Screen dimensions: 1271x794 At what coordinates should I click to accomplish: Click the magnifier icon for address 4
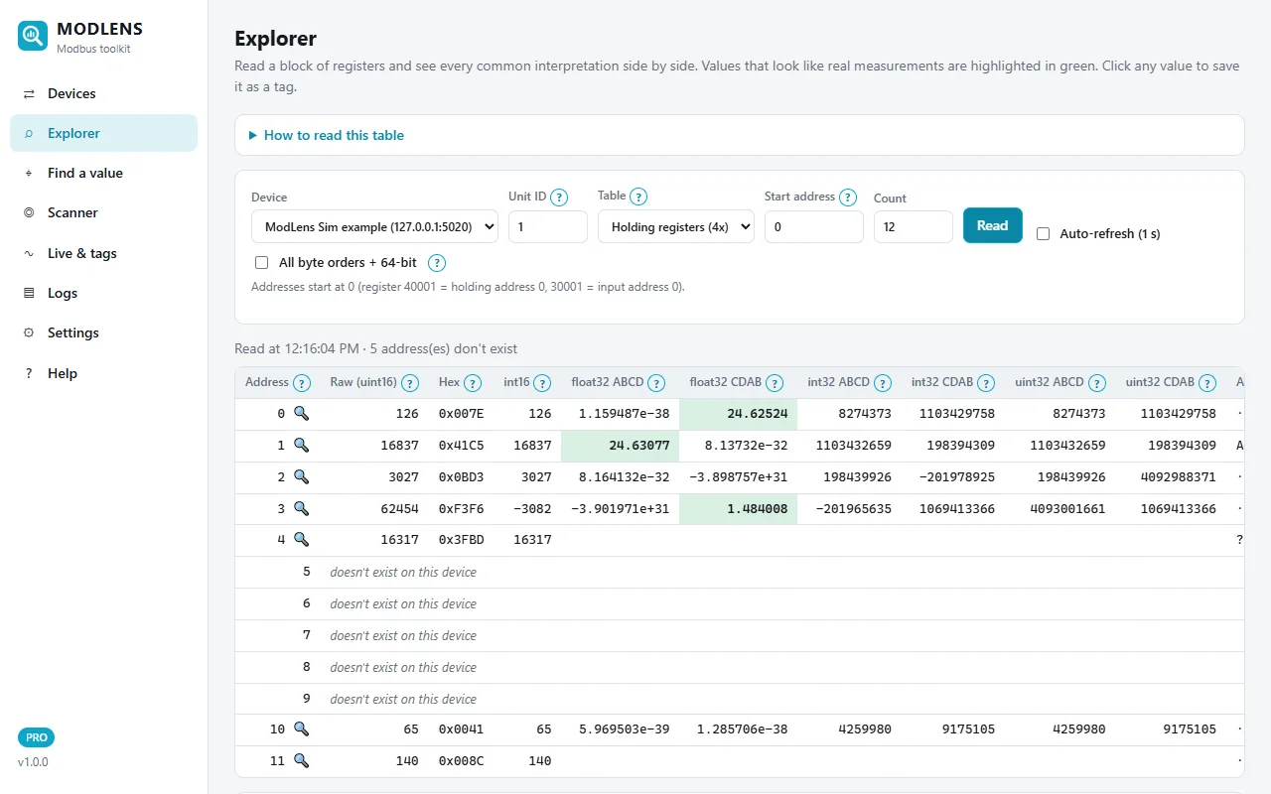(301, 539)
